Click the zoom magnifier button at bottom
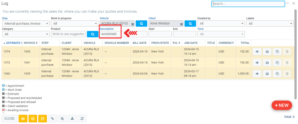The width and height of the screenshot is (298, 124). point(62,119)
